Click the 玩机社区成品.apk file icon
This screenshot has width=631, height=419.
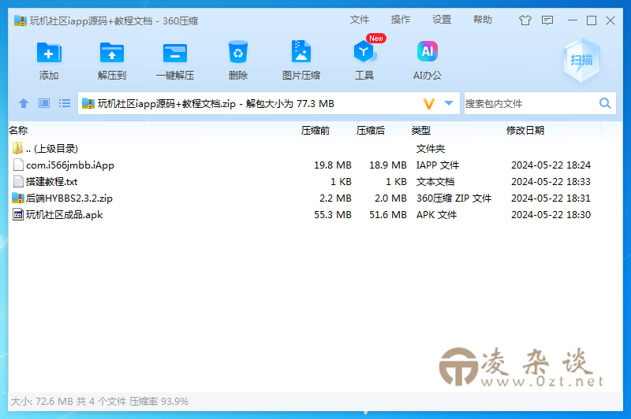[18, 214]
